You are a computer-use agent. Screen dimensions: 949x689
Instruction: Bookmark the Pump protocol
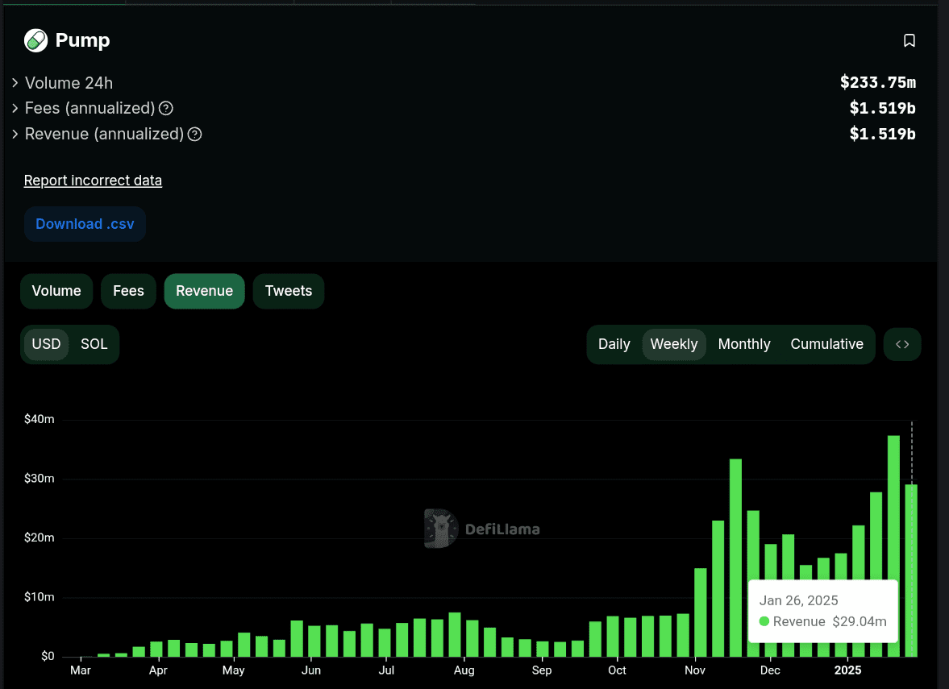(x=909, y=40)
